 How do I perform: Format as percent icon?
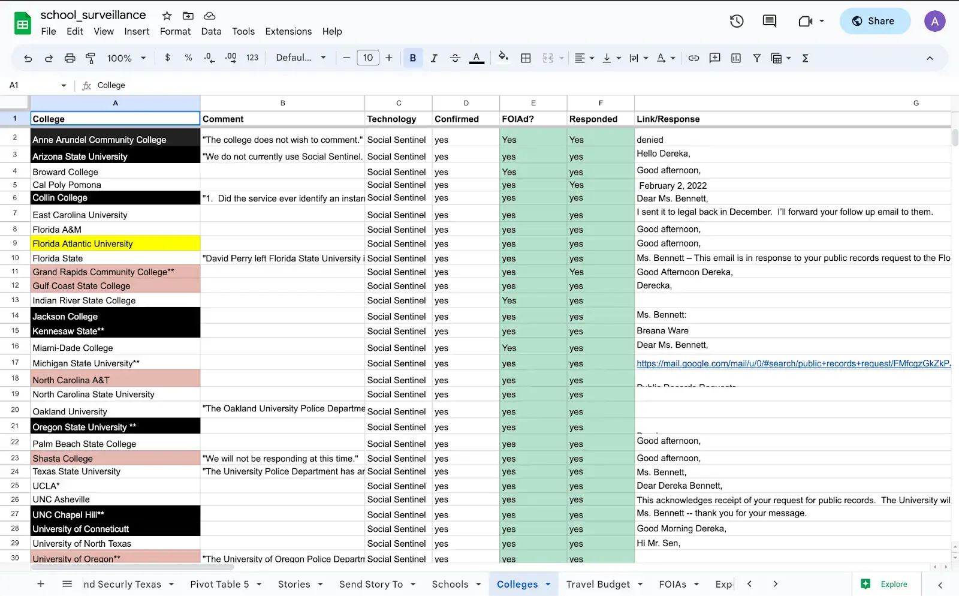(x=188, y=58)
